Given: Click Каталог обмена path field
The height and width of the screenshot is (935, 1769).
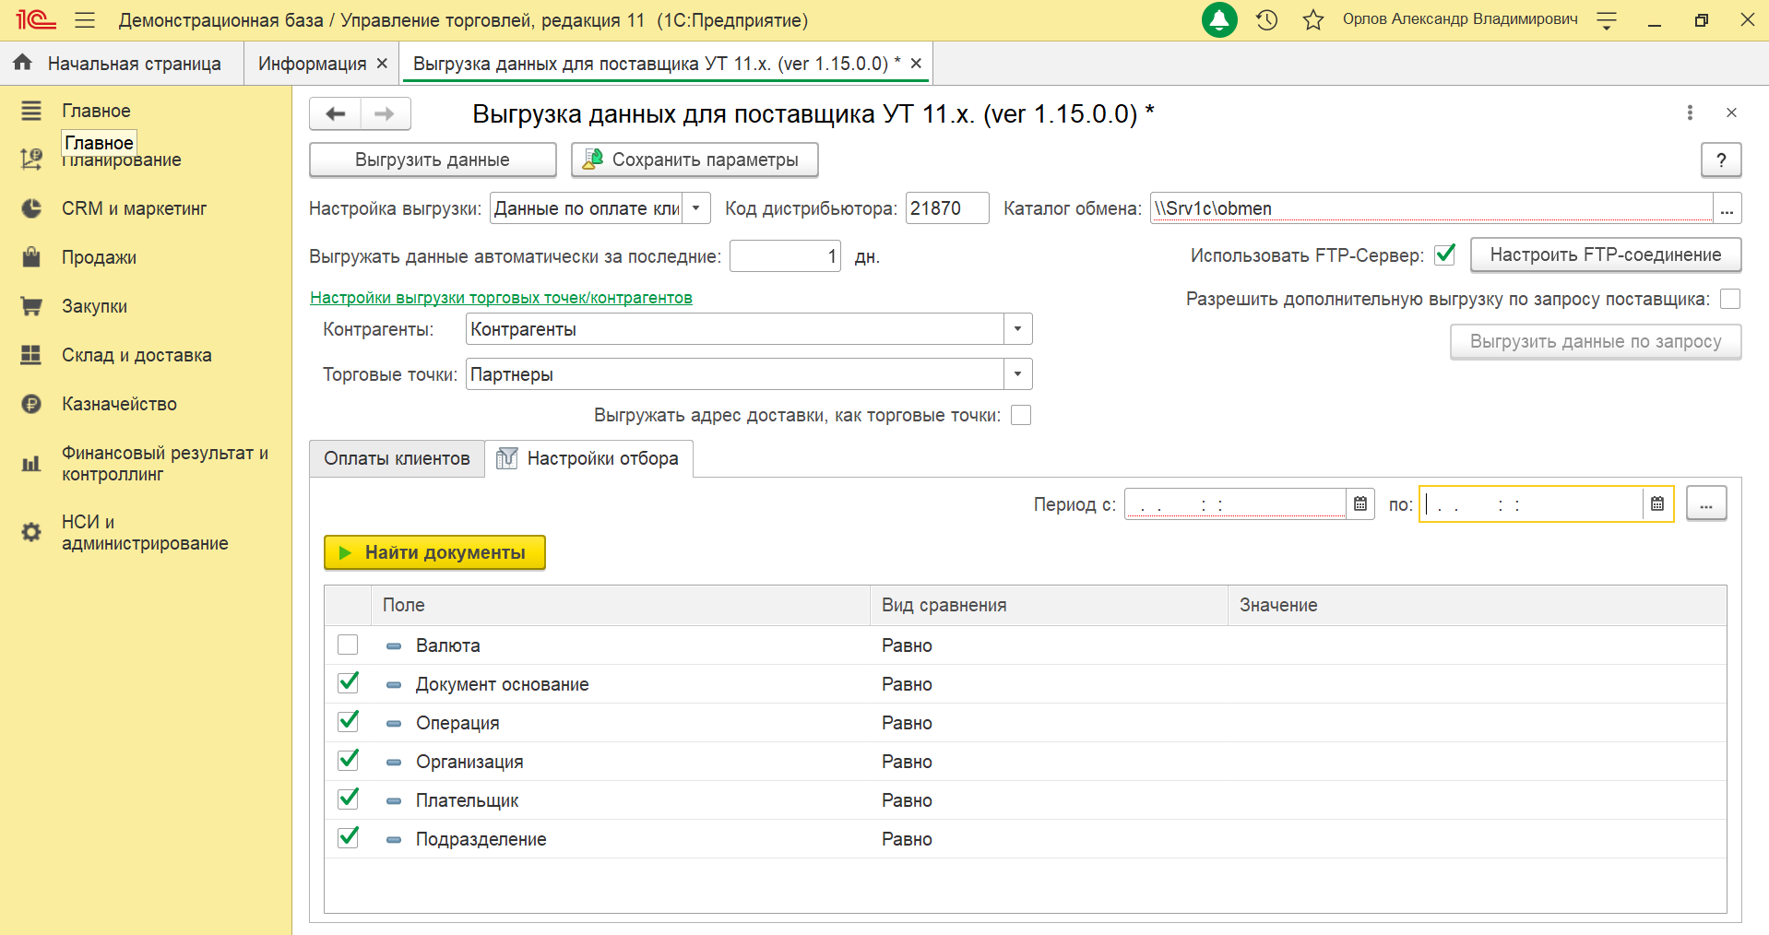Looking at the screenshot, I should click(1431, 208).
